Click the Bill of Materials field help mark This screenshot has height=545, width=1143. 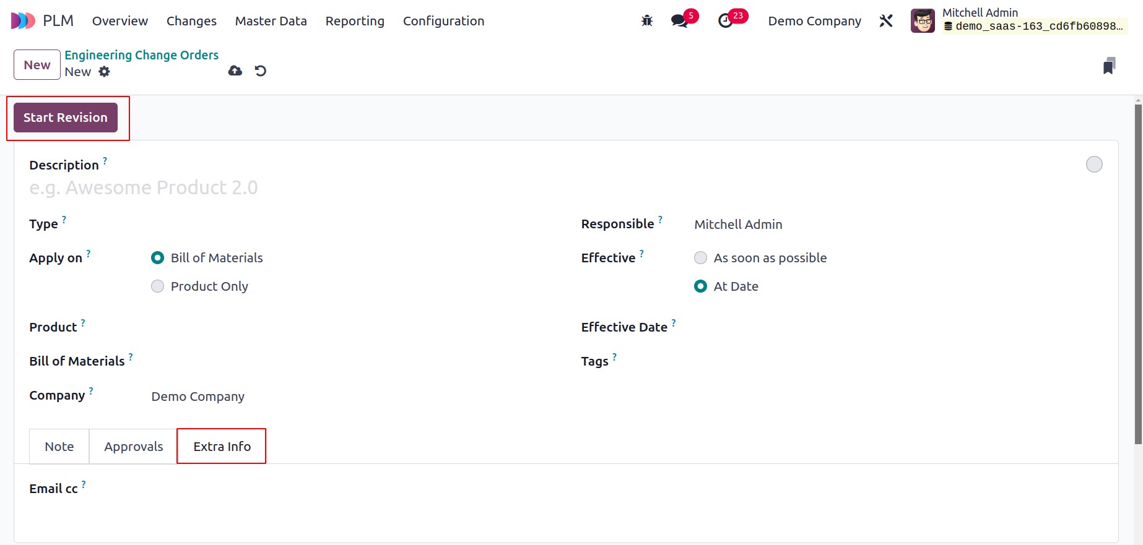pyautogui.click(x=131, y=357)
